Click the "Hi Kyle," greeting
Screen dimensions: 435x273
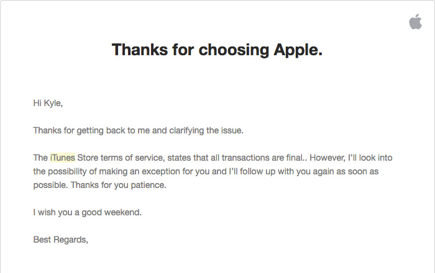(48, 103)
